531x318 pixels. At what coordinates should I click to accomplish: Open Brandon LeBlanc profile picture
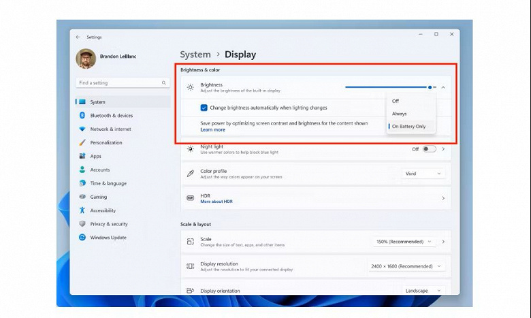[86, 59]
